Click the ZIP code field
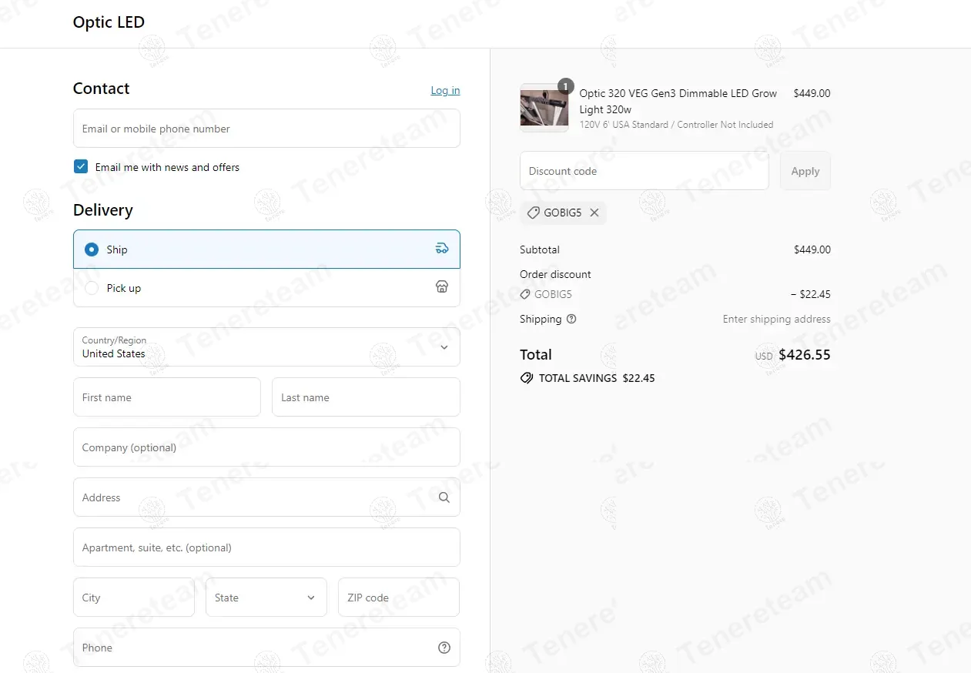The image size is (971, 673). [399, 598]
